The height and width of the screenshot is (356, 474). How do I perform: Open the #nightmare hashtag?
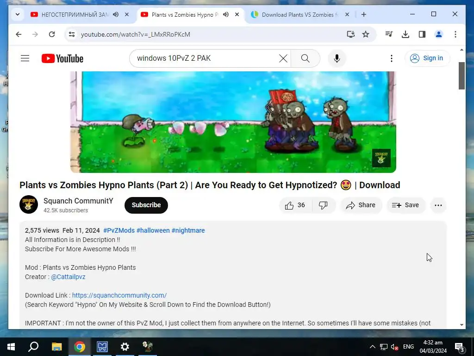pos(188,230)
